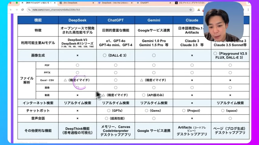259x145 pixels.
Task: Click the Gemini column header
Action: pyautogui.click(x=154, y=20)
